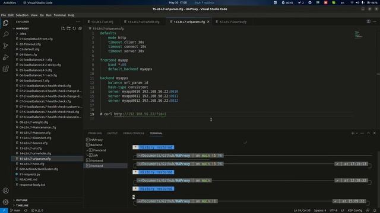This screenshot has width=380, height=213.
Task: Open README.md in explorer
Action: [x=28, y=179]
